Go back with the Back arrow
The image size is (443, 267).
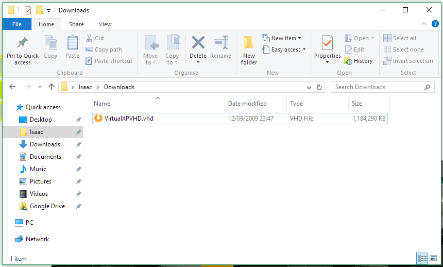(x=12, y=87)
